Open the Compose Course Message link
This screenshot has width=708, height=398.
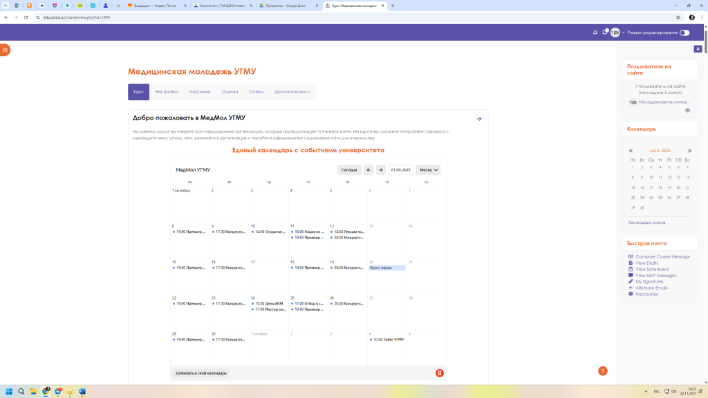(x=662, y=257)
